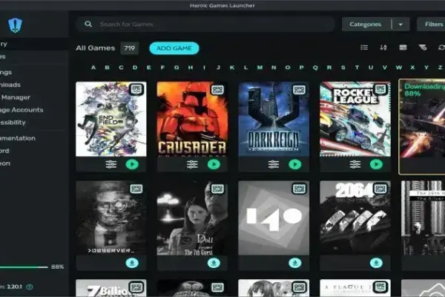
Task: Filter games by letter T
Action: click(x=357, y=68)
